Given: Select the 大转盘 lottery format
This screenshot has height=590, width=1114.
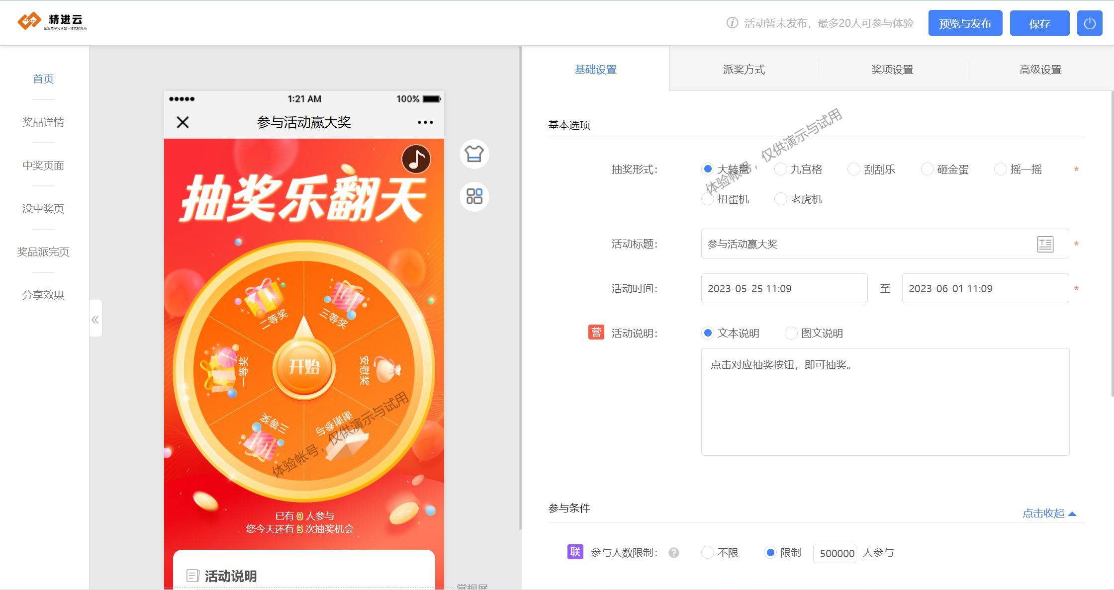Looking at the screenshot, I should [707, 169].
